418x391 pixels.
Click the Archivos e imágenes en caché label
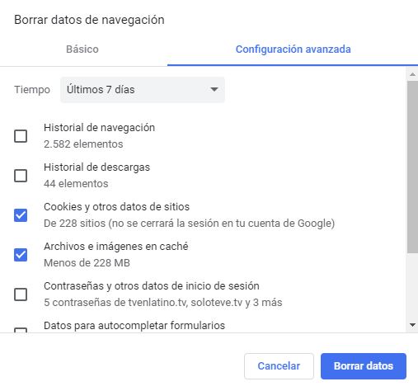(116, 247)
